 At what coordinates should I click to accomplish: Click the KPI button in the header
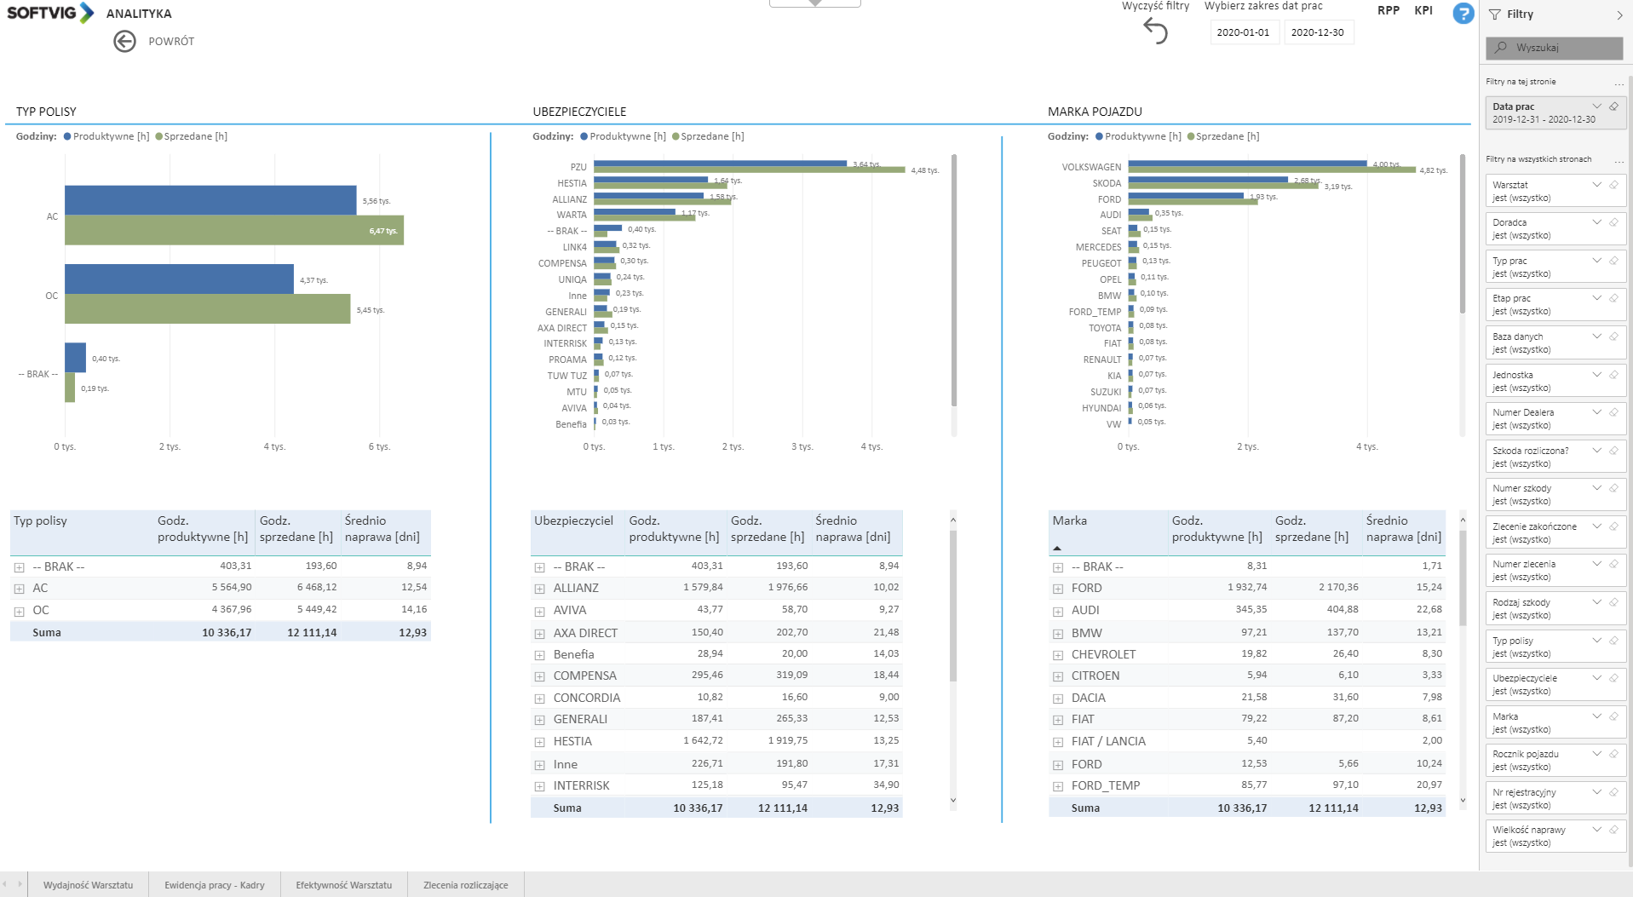(1423, 11)
